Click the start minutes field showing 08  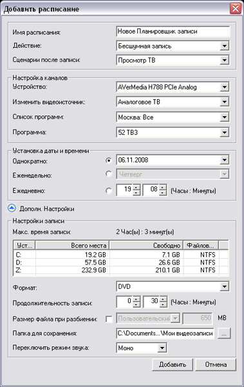pyautogui.click(x=151, y=190)
